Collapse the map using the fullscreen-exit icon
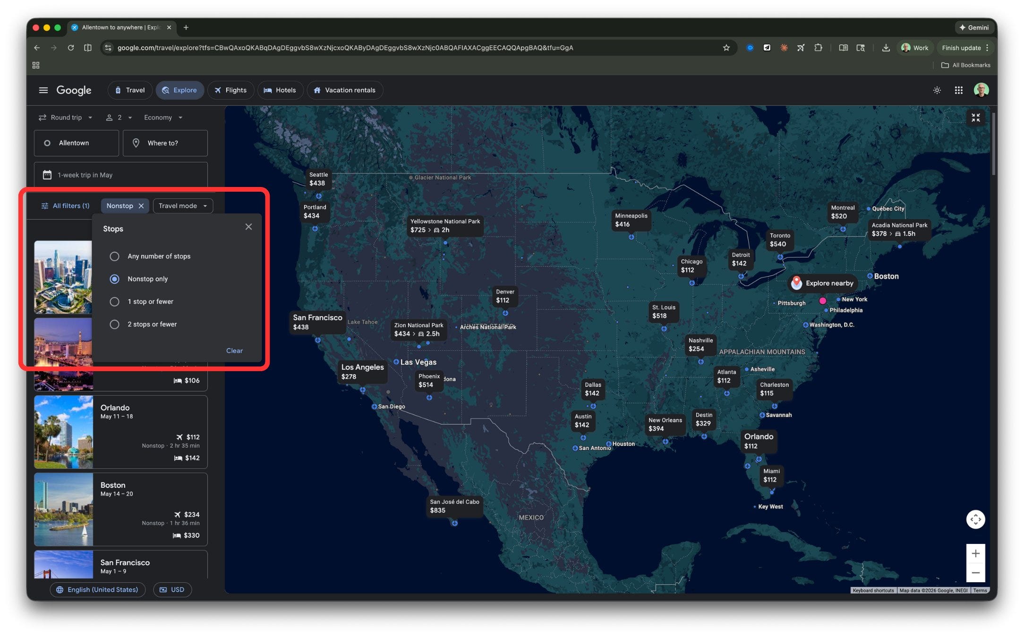 pyautogui.click(x=975, y=118)
